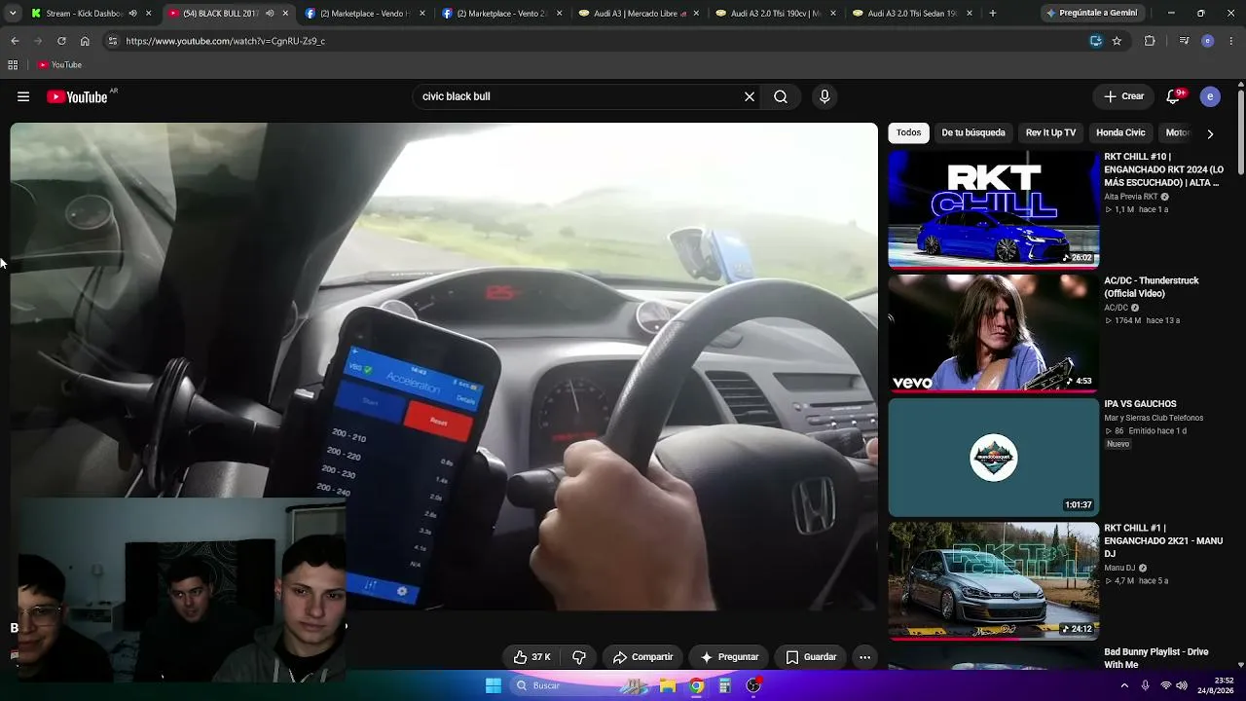1246x701 pixels.
Task: Save the video with Guardar
Action: [811, 657]
